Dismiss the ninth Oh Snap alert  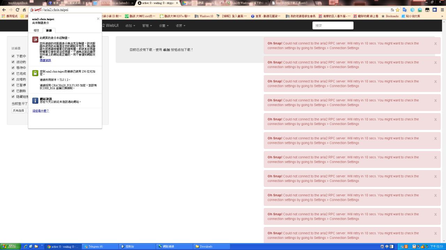point(436,195)
